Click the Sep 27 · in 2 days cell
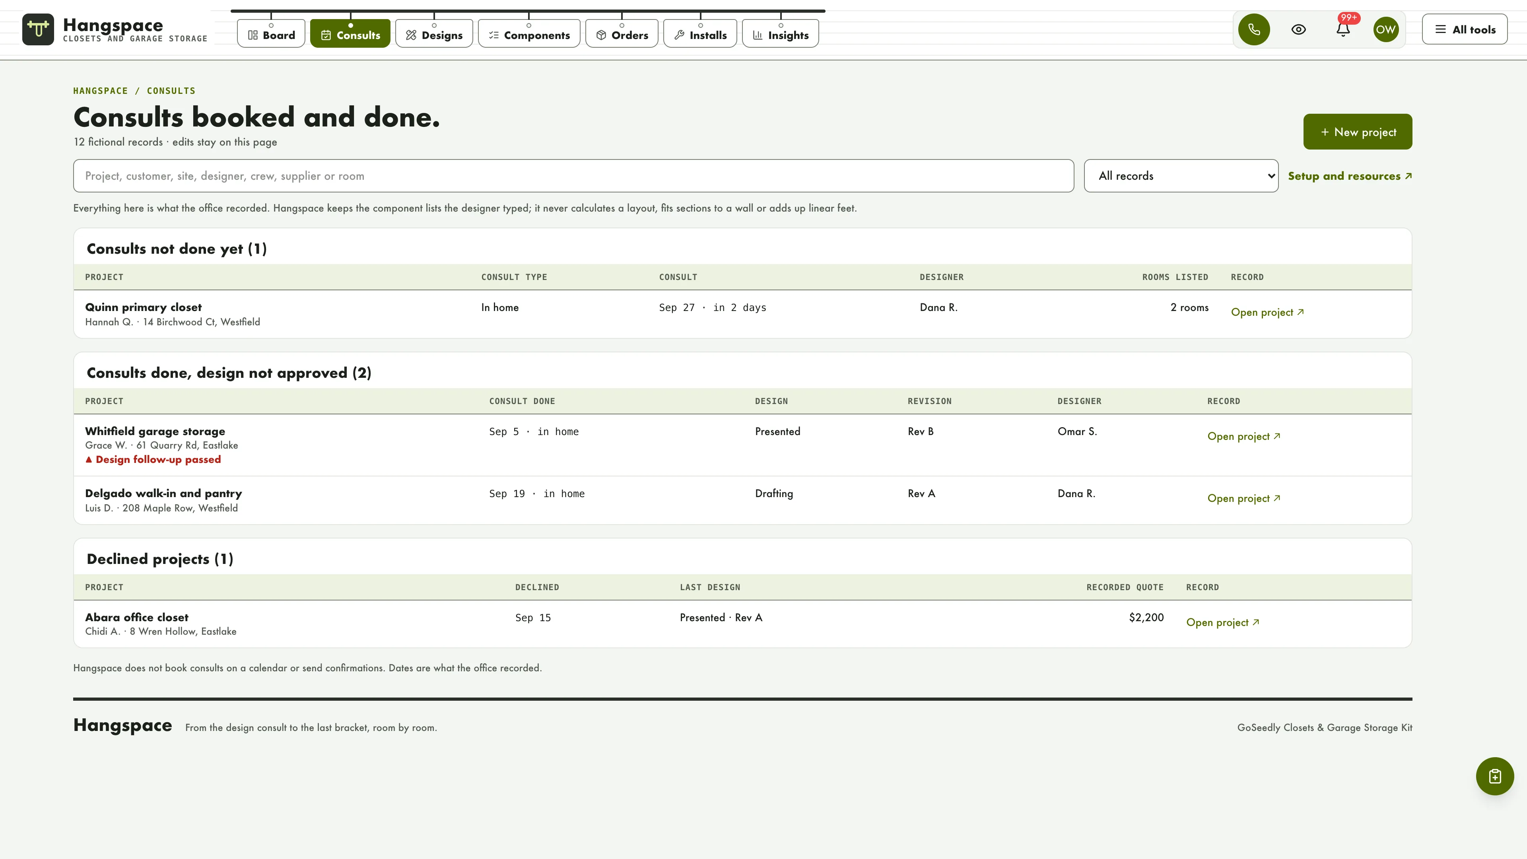The image size is (1527, 859). pyautogui.click(x=713, y=307)
